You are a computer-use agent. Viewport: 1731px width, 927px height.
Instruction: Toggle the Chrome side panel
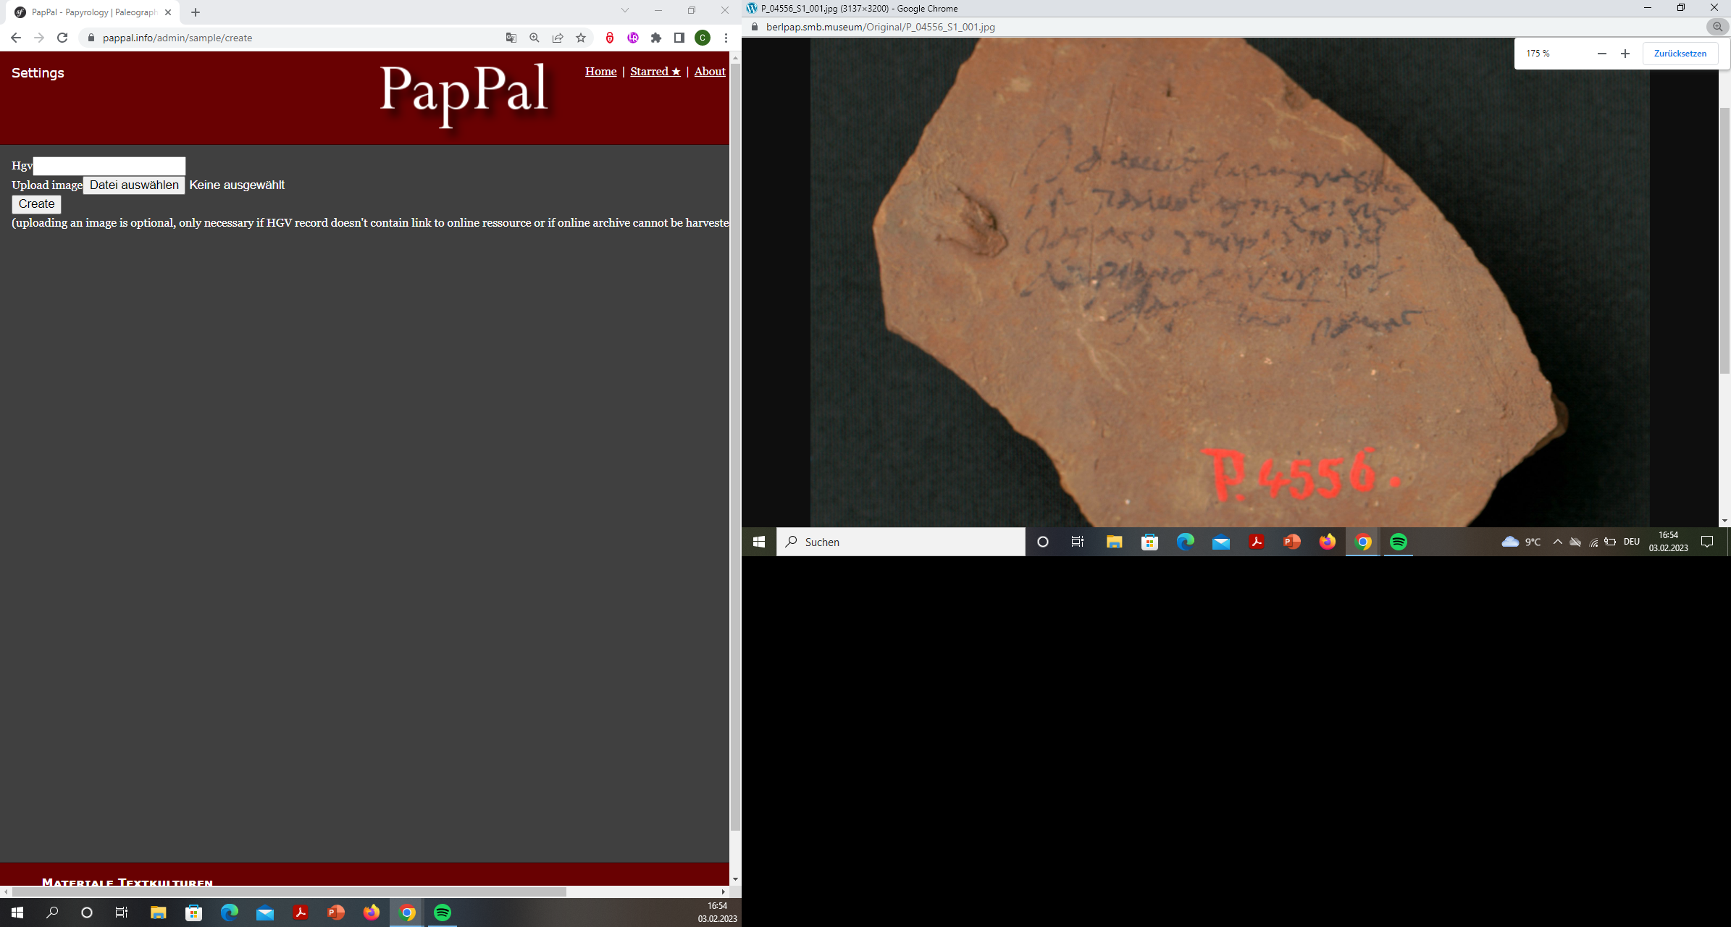[x=679, y=38]
